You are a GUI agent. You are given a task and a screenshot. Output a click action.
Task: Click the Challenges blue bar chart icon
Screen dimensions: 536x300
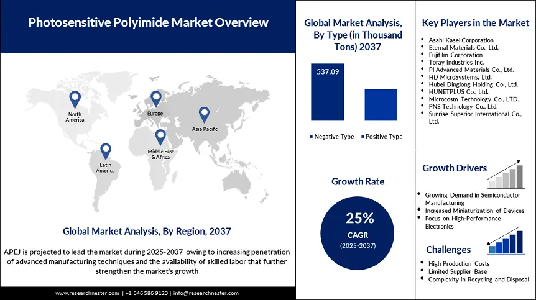pos(505,242)
